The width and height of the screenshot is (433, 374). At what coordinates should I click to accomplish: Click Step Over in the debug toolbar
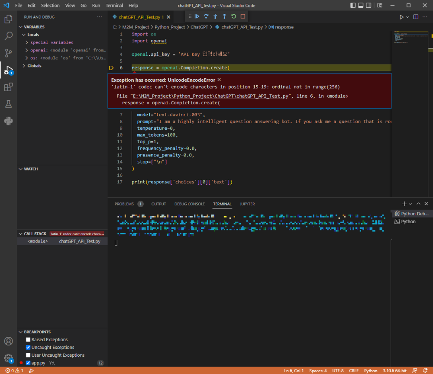[x=206, y=16]
